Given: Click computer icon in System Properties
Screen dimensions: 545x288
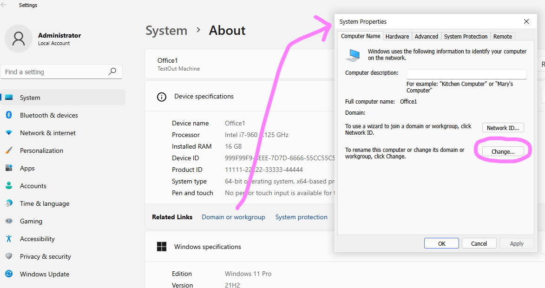Looking at the screenshot, I should (353, 56).
